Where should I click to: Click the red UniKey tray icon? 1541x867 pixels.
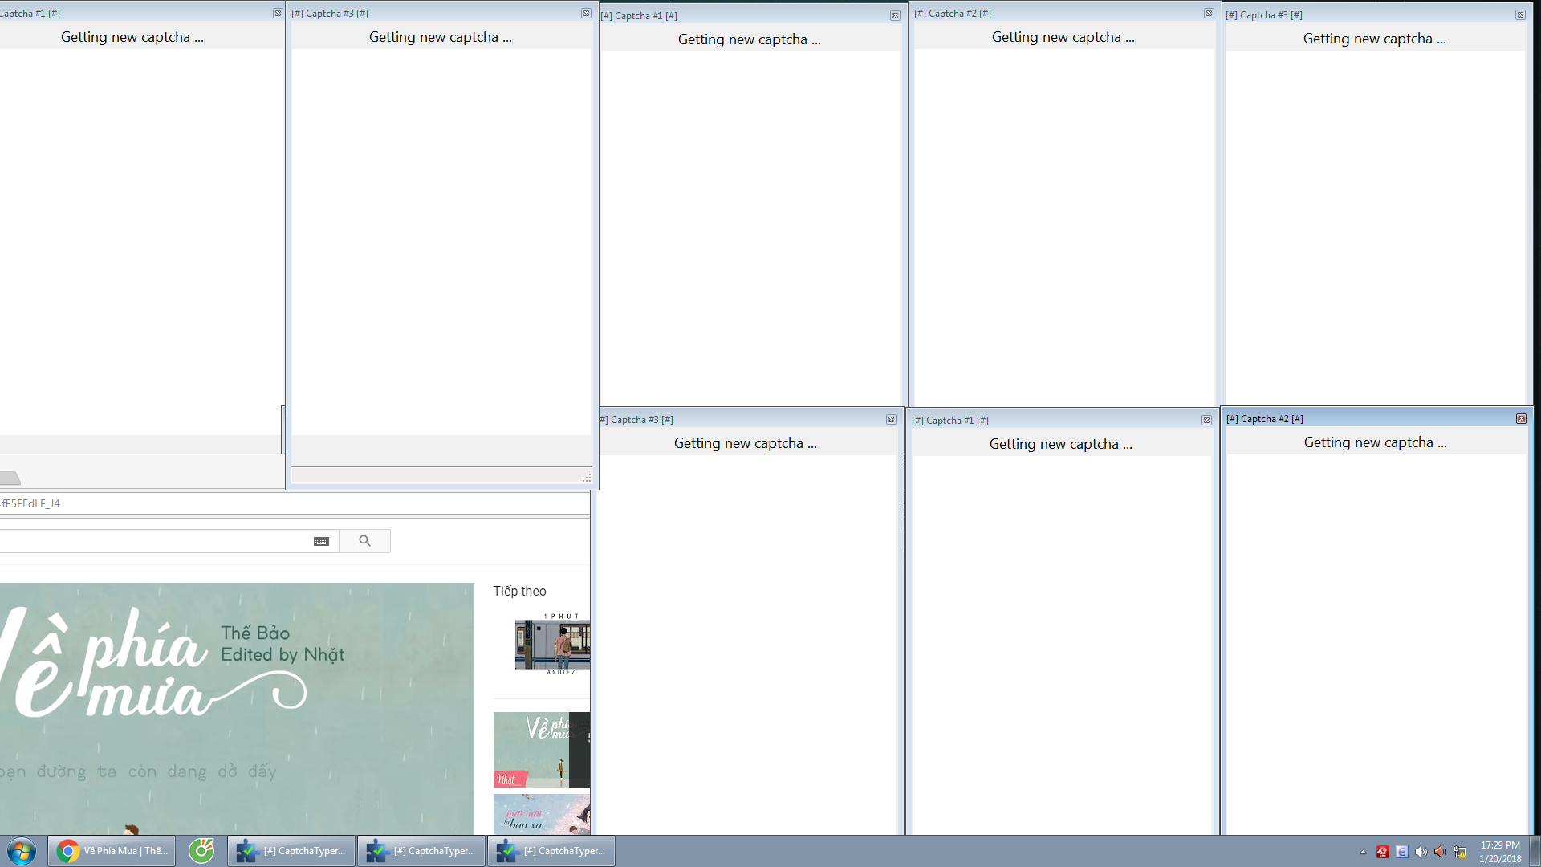pos(1382,852)
